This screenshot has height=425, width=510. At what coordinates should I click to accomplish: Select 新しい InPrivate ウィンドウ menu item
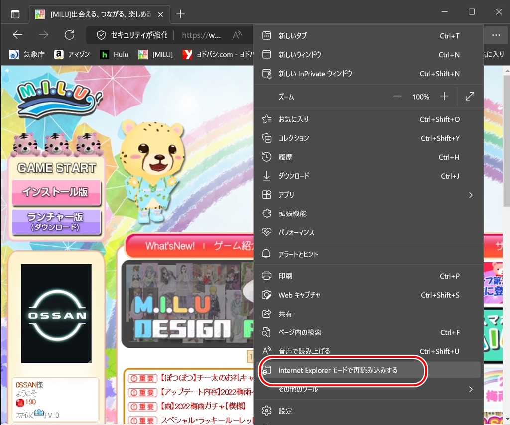coord(315,74)
